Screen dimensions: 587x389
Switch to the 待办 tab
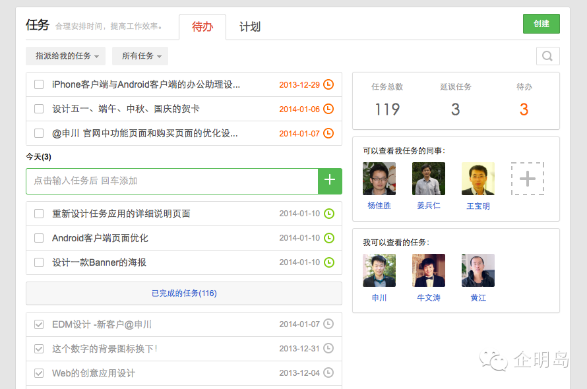202,27
